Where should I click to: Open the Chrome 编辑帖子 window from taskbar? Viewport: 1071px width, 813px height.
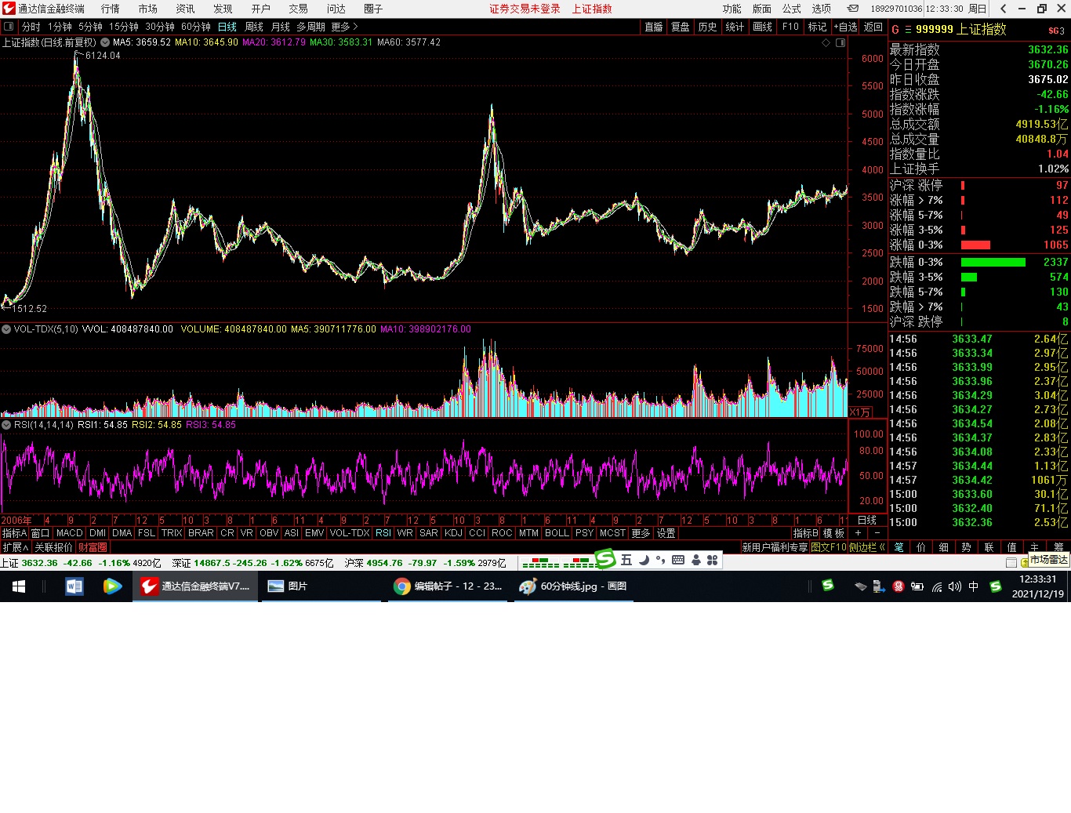(448, 586)
